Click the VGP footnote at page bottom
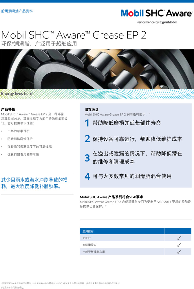Viewport: 194px width, 289px height. (61, 283)
